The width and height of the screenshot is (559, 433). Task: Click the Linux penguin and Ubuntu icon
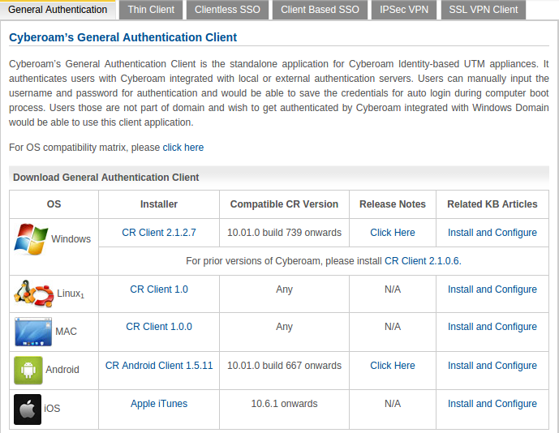(34, 294)
